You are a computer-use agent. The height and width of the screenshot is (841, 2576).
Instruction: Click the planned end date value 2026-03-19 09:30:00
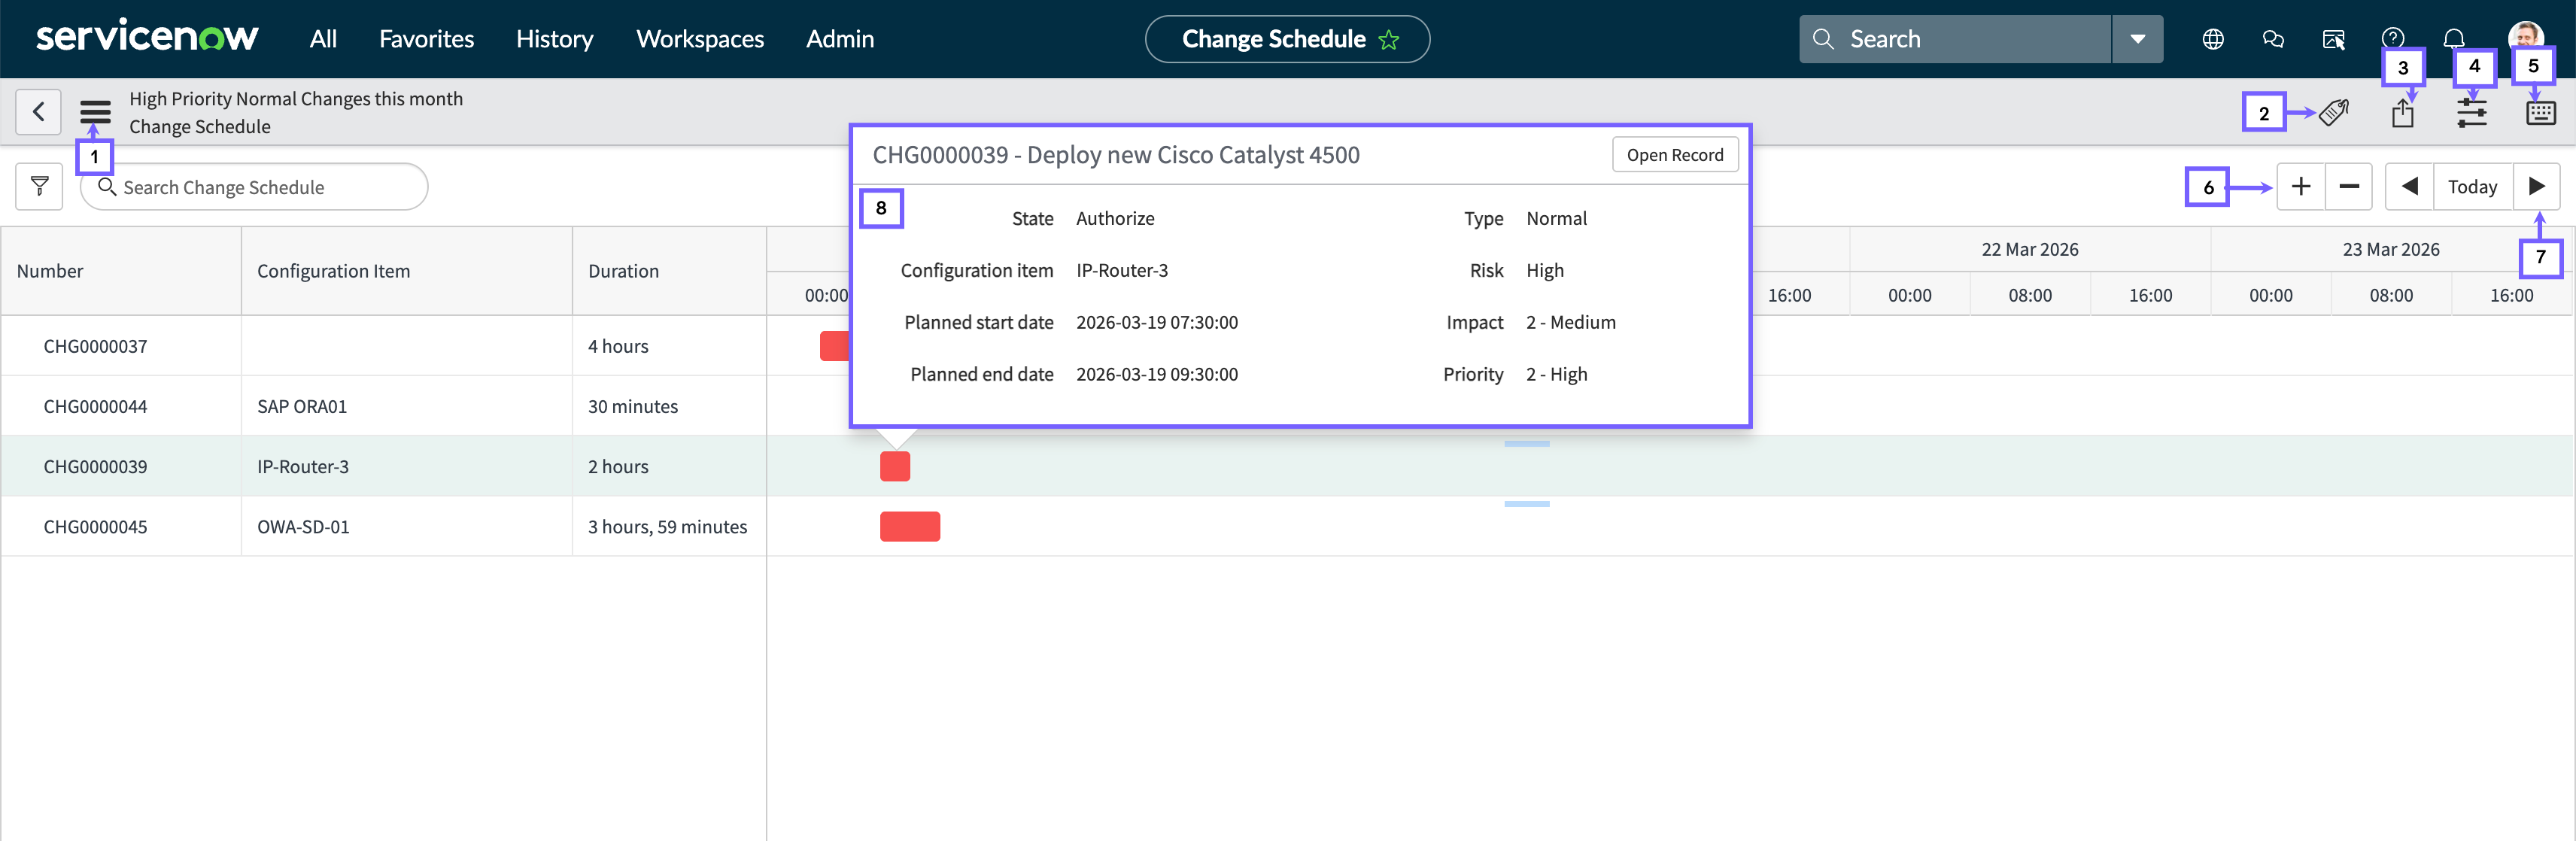[x=1157, y=374]
